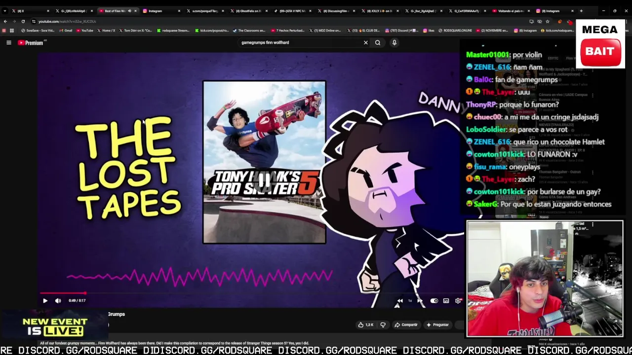The width and height of the screenshot is (632, 355).
Task: Open the SoraSave bookmark
Action: point(38,31)
